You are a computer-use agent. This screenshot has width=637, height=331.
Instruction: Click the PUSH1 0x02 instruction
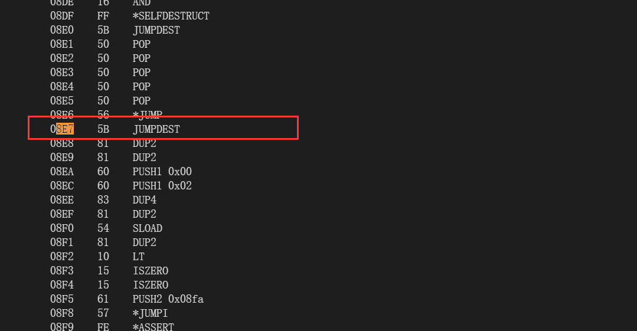162,186
